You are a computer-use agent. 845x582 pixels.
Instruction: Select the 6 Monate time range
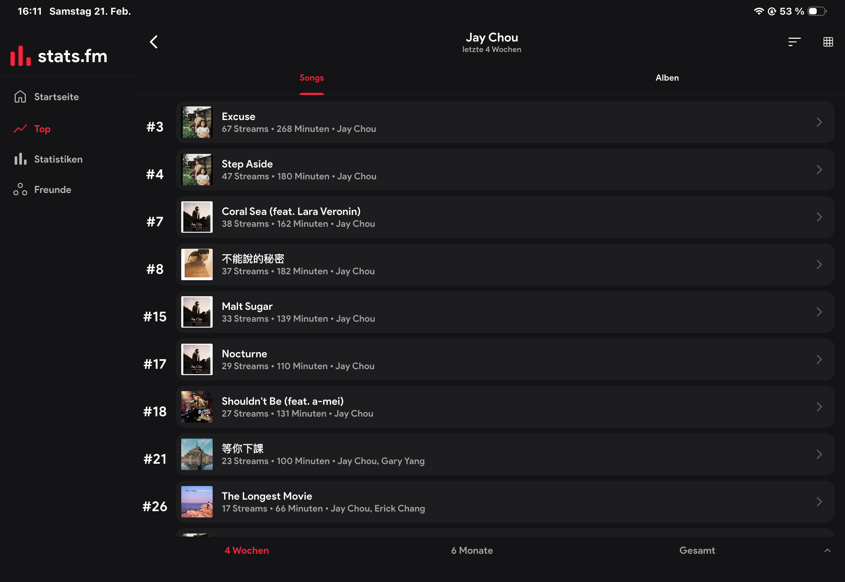click(472, 550)
